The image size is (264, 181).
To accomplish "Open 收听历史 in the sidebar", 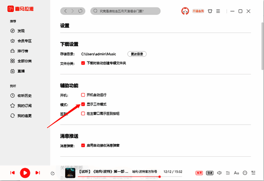I will pyautogui.click(x=21, y=96).
